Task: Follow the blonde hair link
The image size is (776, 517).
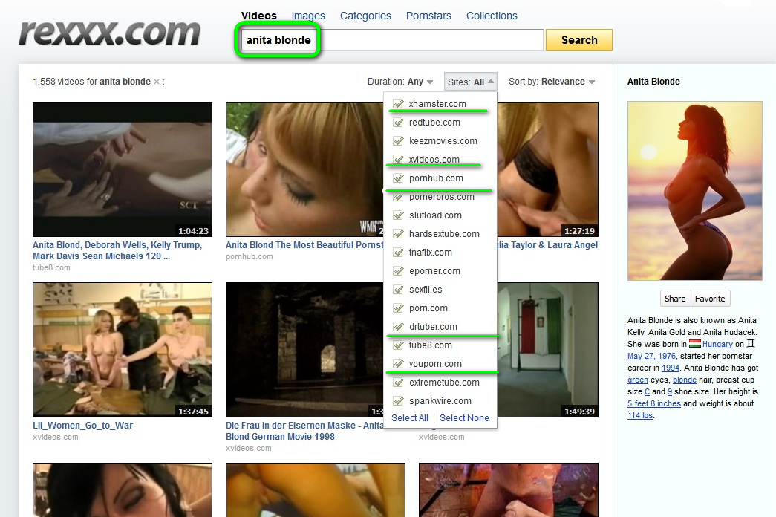Action: [685, 380]
